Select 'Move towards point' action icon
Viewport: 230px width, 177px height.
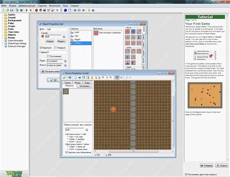[139, 32]
